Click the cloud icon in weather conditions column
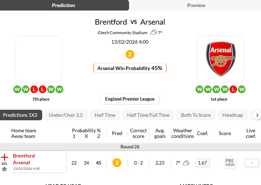The image size is (261, 185). [x=186, y=163]
